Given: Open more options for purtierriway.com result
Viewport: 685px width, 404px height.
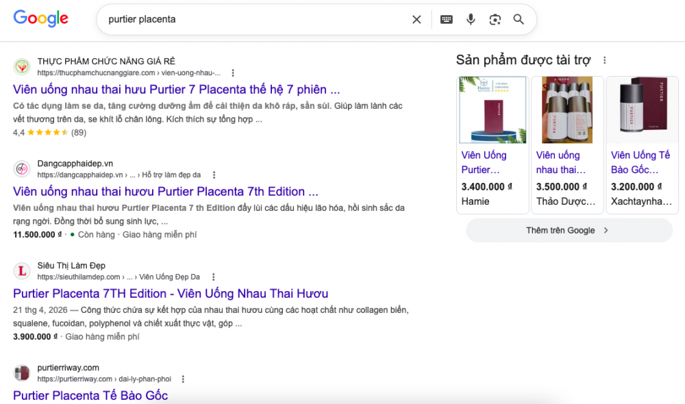Looking at the screenshot, I should (183, 379).
